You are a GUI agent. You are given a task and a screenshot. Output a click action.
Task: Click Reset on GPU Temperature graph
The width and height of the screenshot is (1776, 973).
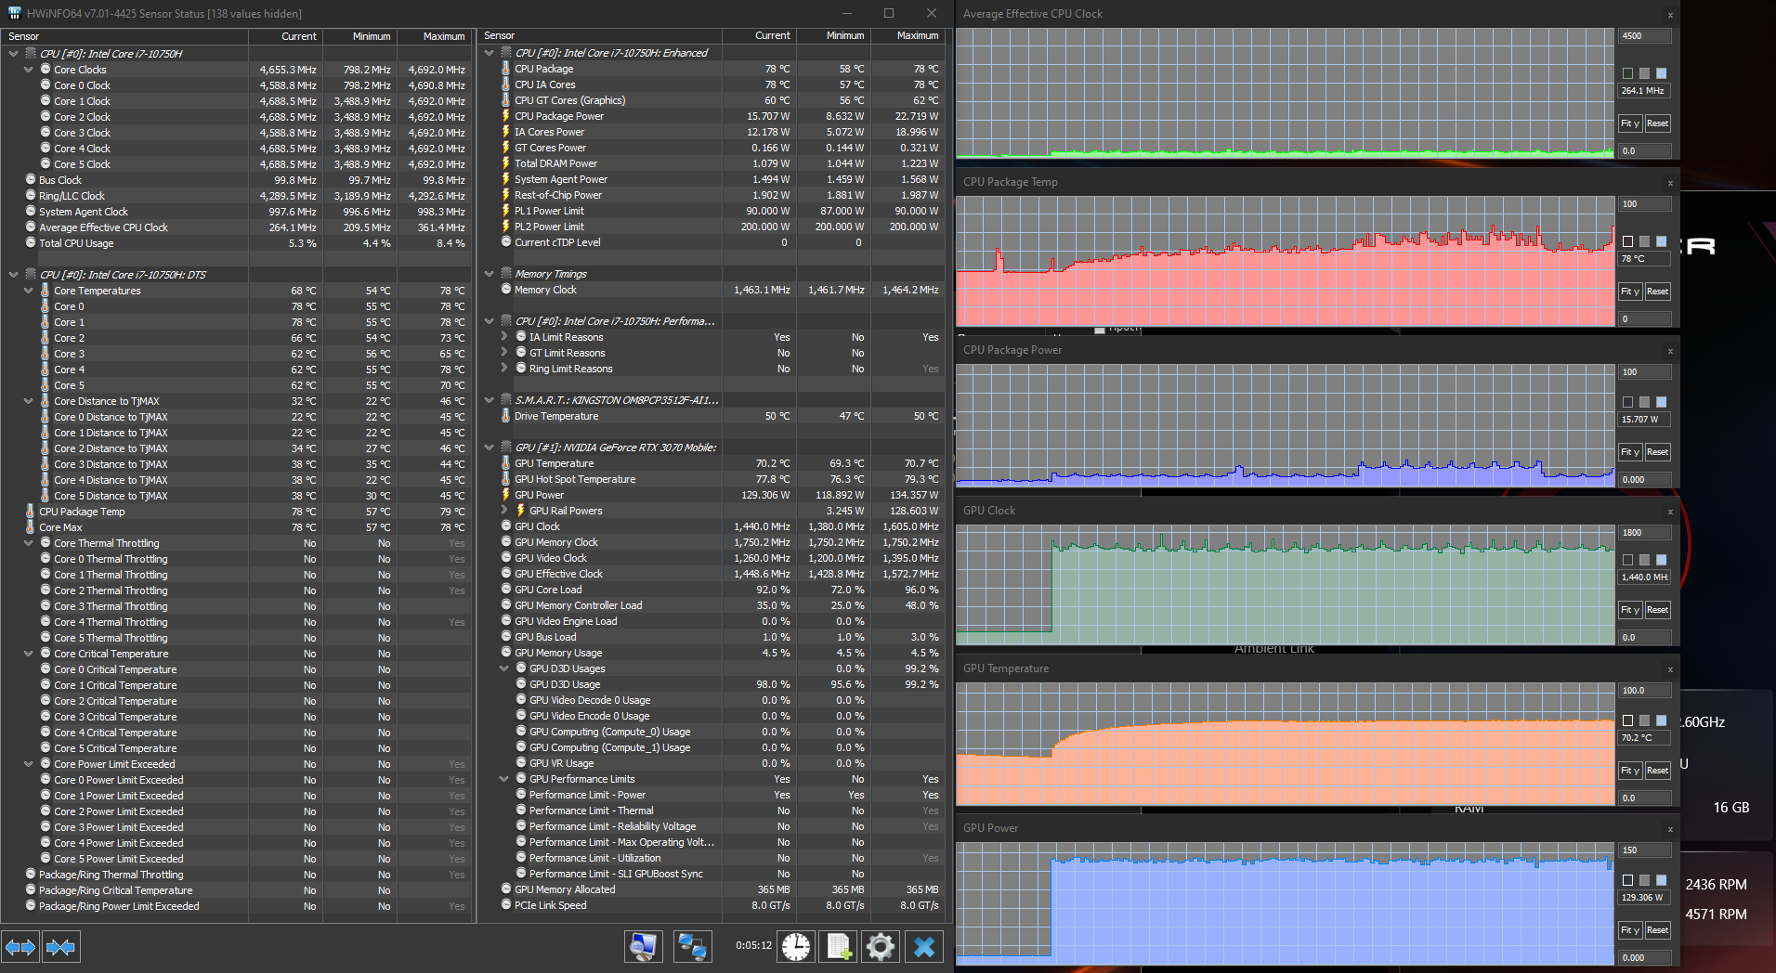pyautogui.click(x=1657, y=771)
